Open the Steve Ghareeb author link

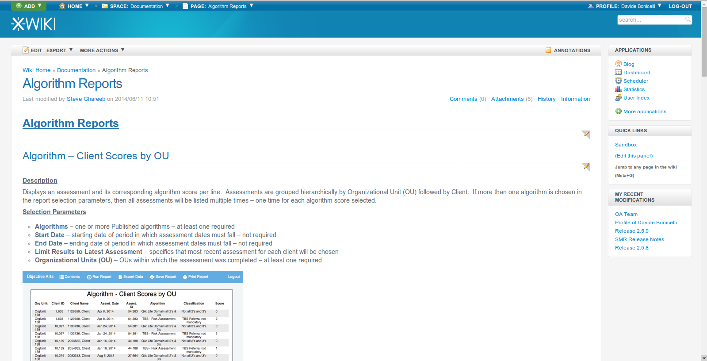pyautogui.click(x=86, y=99)
